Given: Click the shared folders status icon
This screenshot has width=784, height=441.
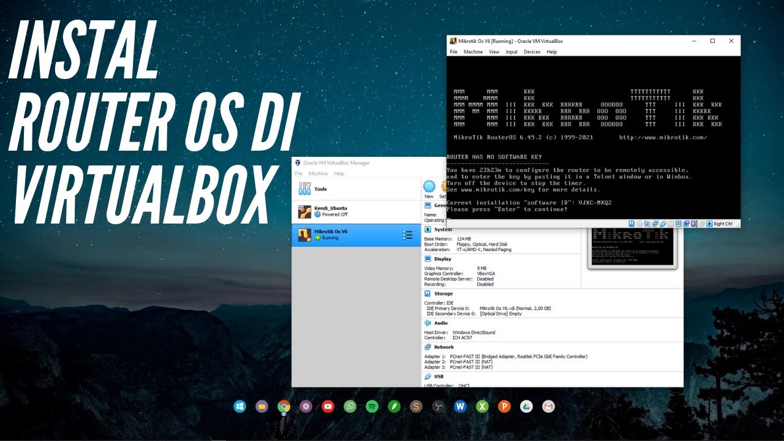Looking at the screenshot, I should click(x=671, y=224).
